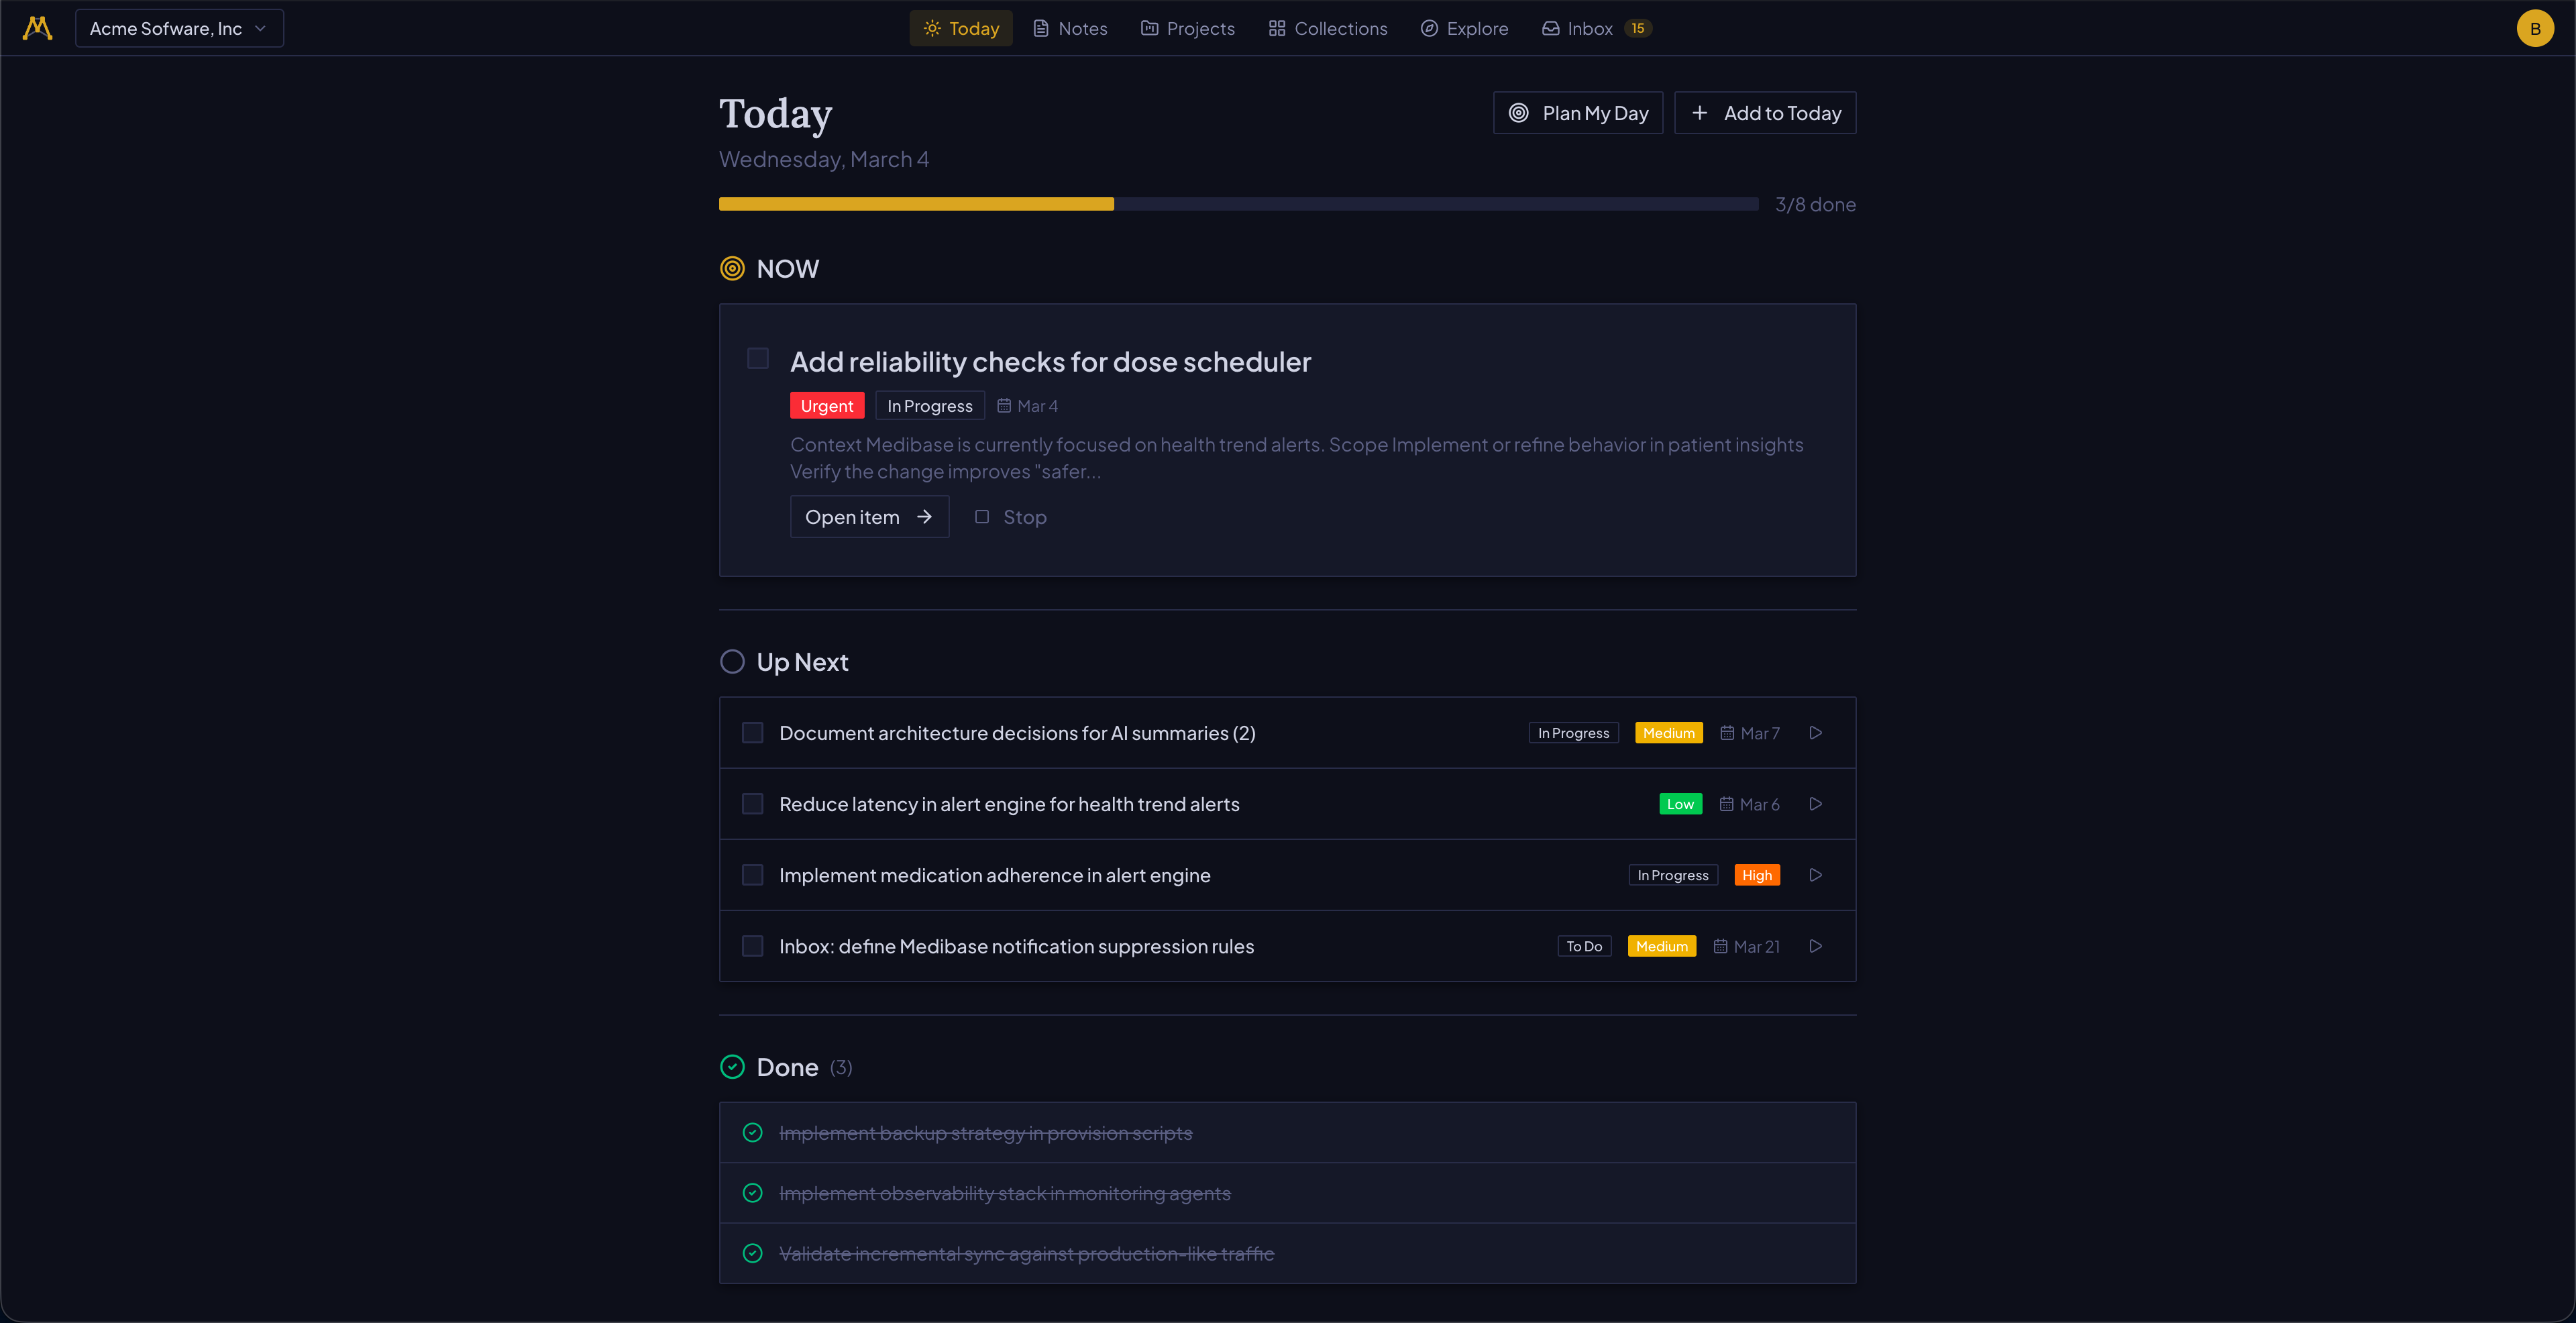Start the 'Implement medication adherence' task
Image resolution: width=2576 pixels, height=1323 pixels.
tap(1816, 874)
